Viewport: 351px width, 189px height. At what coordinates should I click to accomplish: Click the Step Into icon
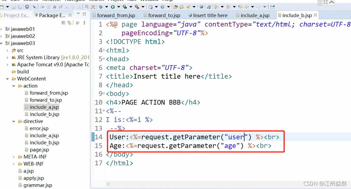click(67, 7)
